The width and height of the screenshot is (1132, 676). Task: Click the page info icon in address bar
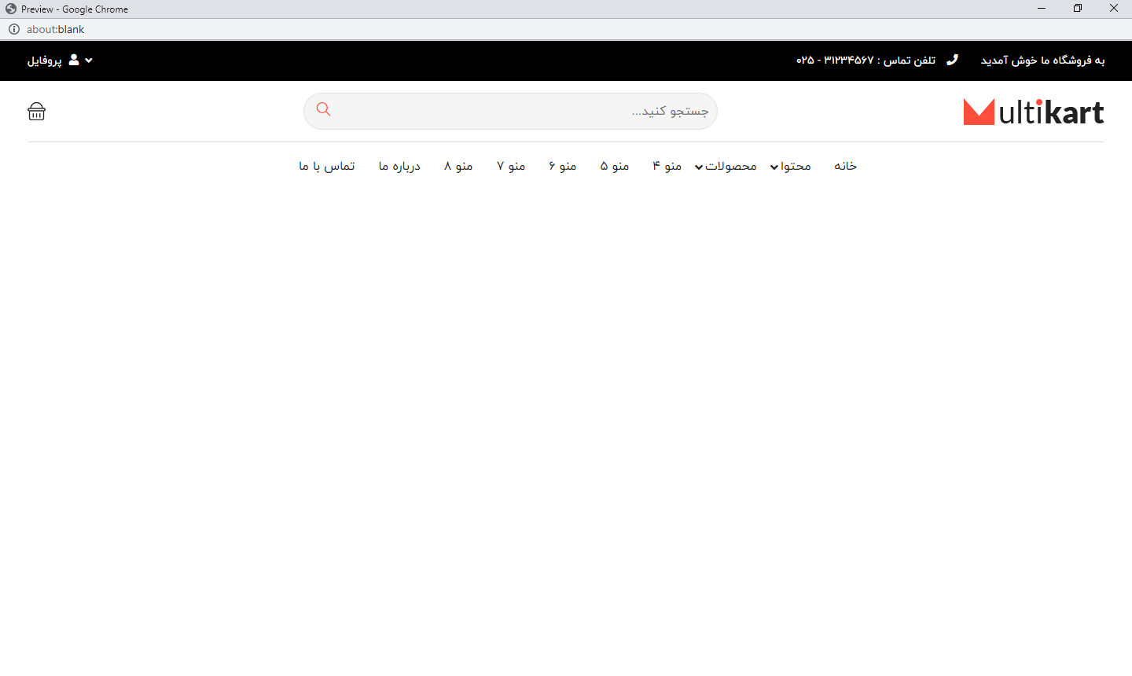pyautogui.click(x=14, y=29)
